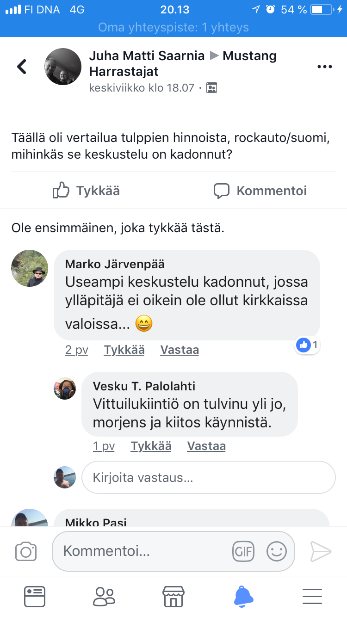This screenshot has width=347, height=617.
Task: Tap the back arrow icon
Action: pos(22,67)
